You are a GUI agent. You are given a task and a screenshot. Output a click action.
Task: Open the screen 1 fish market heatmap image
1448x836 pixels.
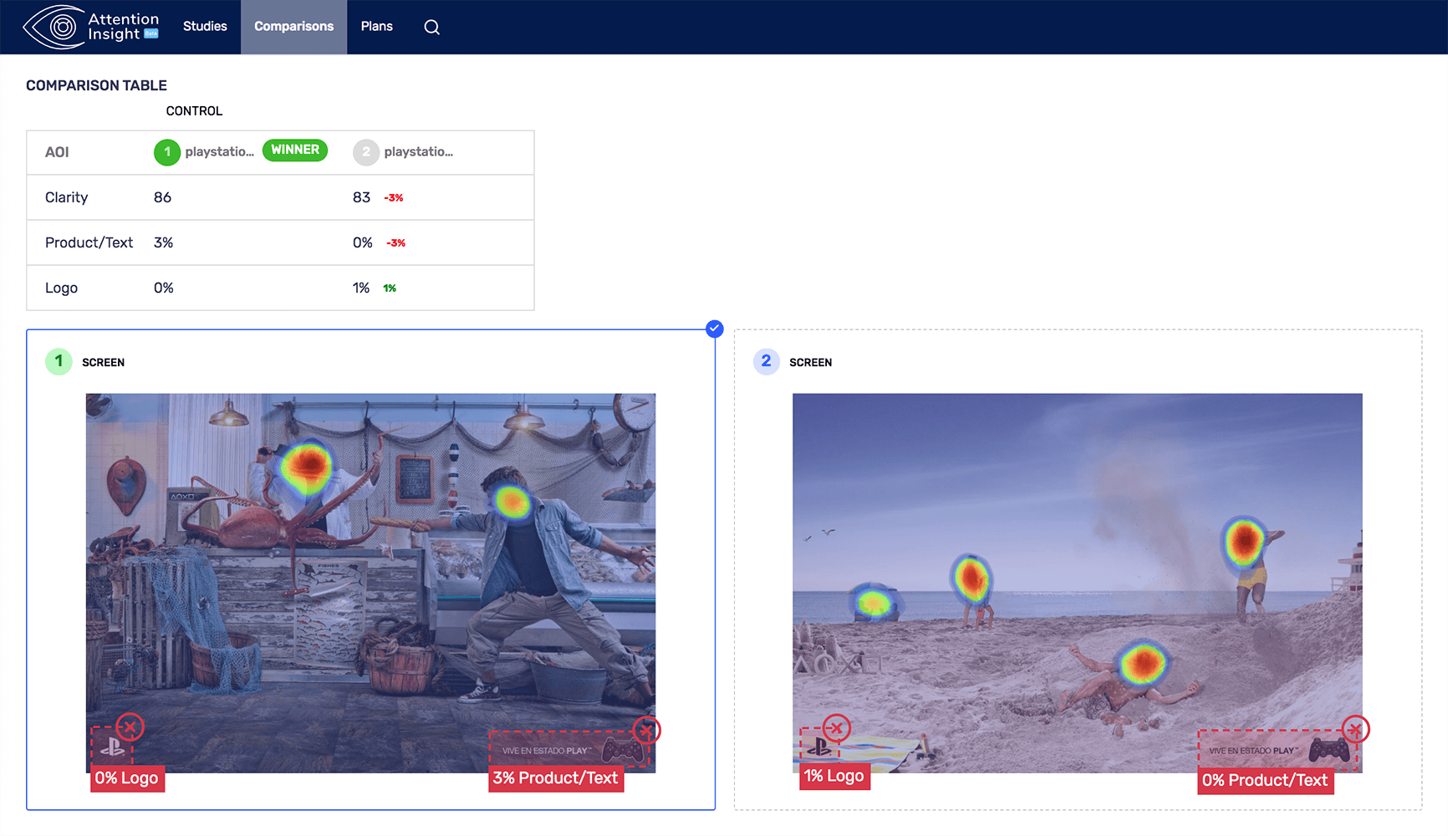370,583
